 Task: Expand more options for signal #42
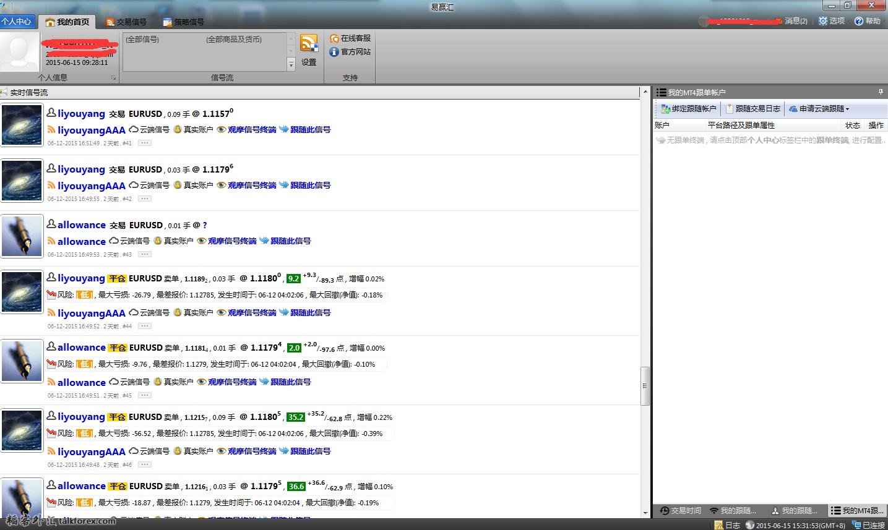point(144,199)
